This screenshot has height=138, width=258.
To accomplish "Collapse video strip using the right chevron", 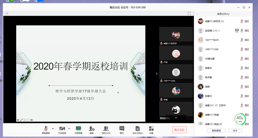I will (x=157, y=73).
